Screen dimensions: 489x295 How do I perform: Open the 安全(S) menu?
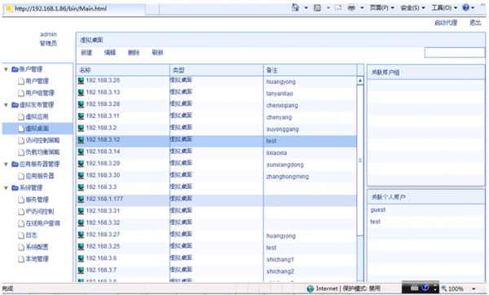(412, 8)
